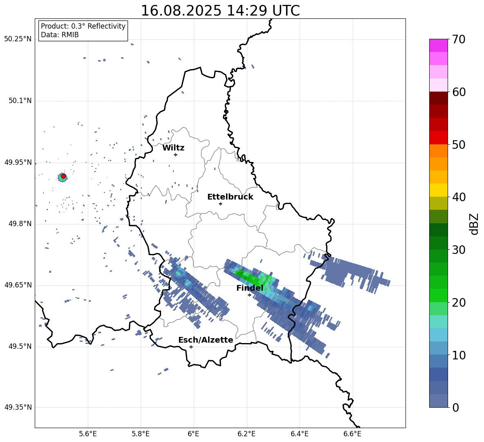Click the 5.8°E longitude label
The height and width of the screenshot is (442, 484).
click(x=141, y=434)
